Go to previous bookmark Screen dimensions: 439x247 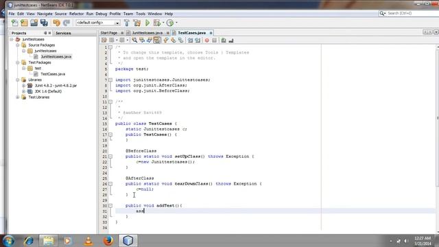166,40
